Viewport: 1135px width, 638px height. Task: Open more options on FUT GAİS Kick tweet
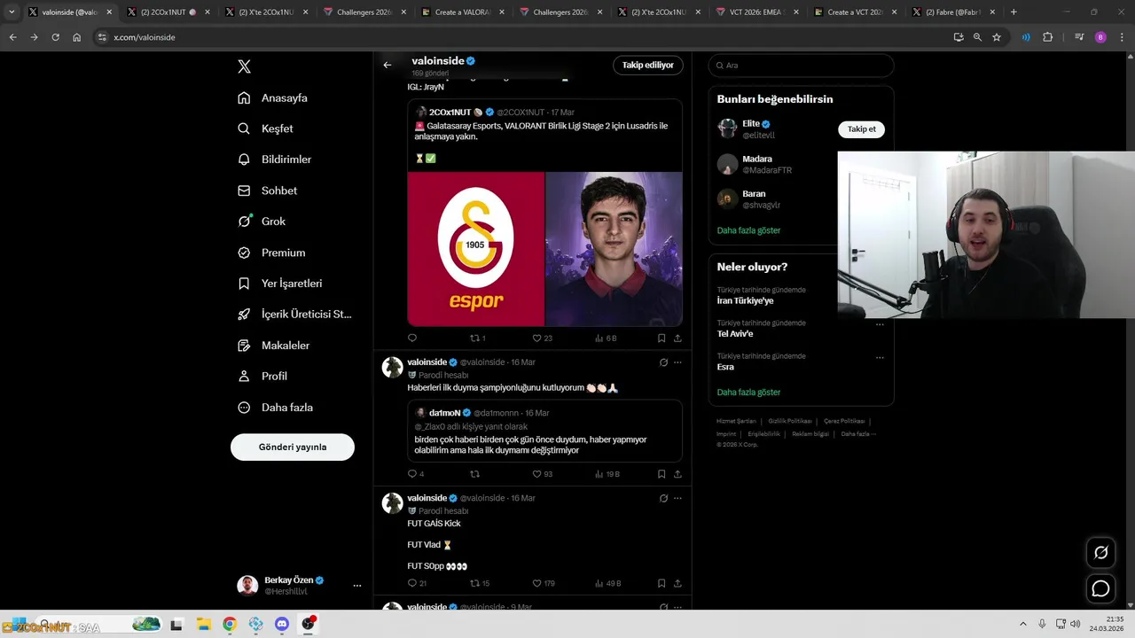pyautogui.click(x=677, y=498)
